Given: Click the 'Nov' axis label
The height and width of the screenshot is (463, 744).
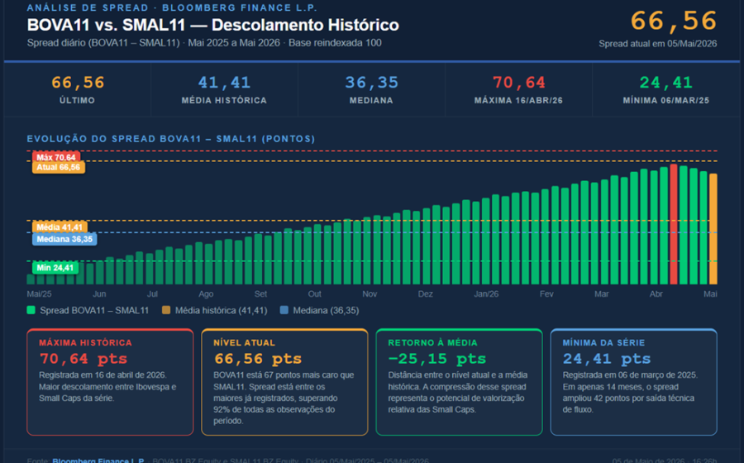Looking at the screenshot, I should tap(370, 294).
